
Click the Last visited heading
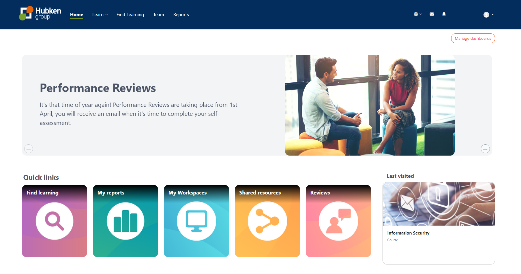(x=400, y=176)
